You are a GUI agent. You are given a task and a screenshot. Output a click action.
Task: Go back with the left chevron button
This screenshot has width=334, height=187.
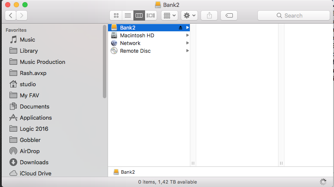click(10, 15)
